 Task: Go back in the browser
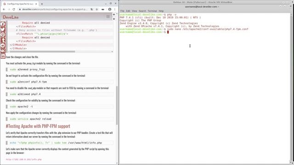pos(4,9)
